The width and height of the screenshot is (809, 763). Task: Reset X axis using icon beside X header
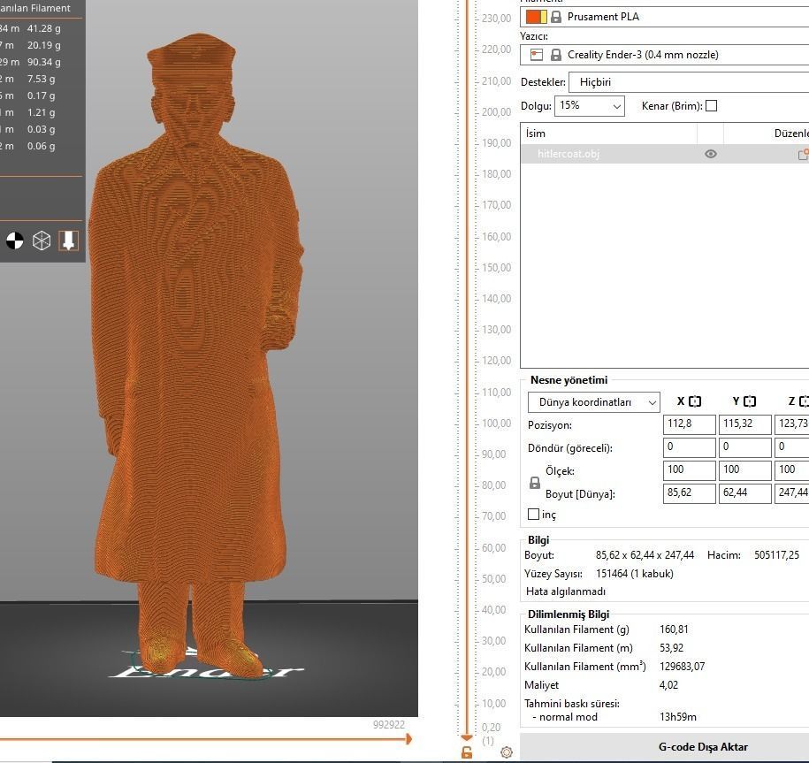coord(695,401)
